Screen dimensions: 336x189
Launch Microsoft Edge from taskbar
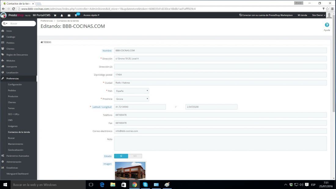(102, 184)
